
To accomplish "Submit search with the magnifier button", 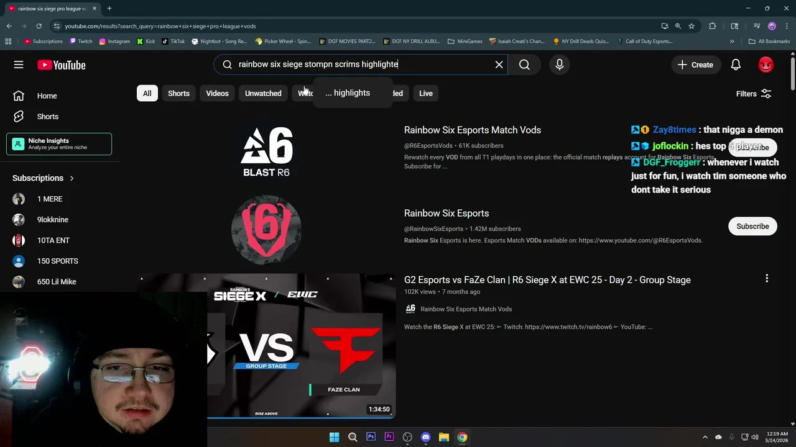I will [x=524, y=65].
